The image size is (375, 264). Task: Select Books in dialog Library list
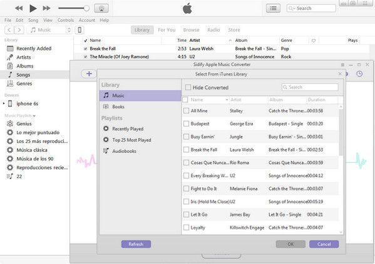(x=140, y=107)
